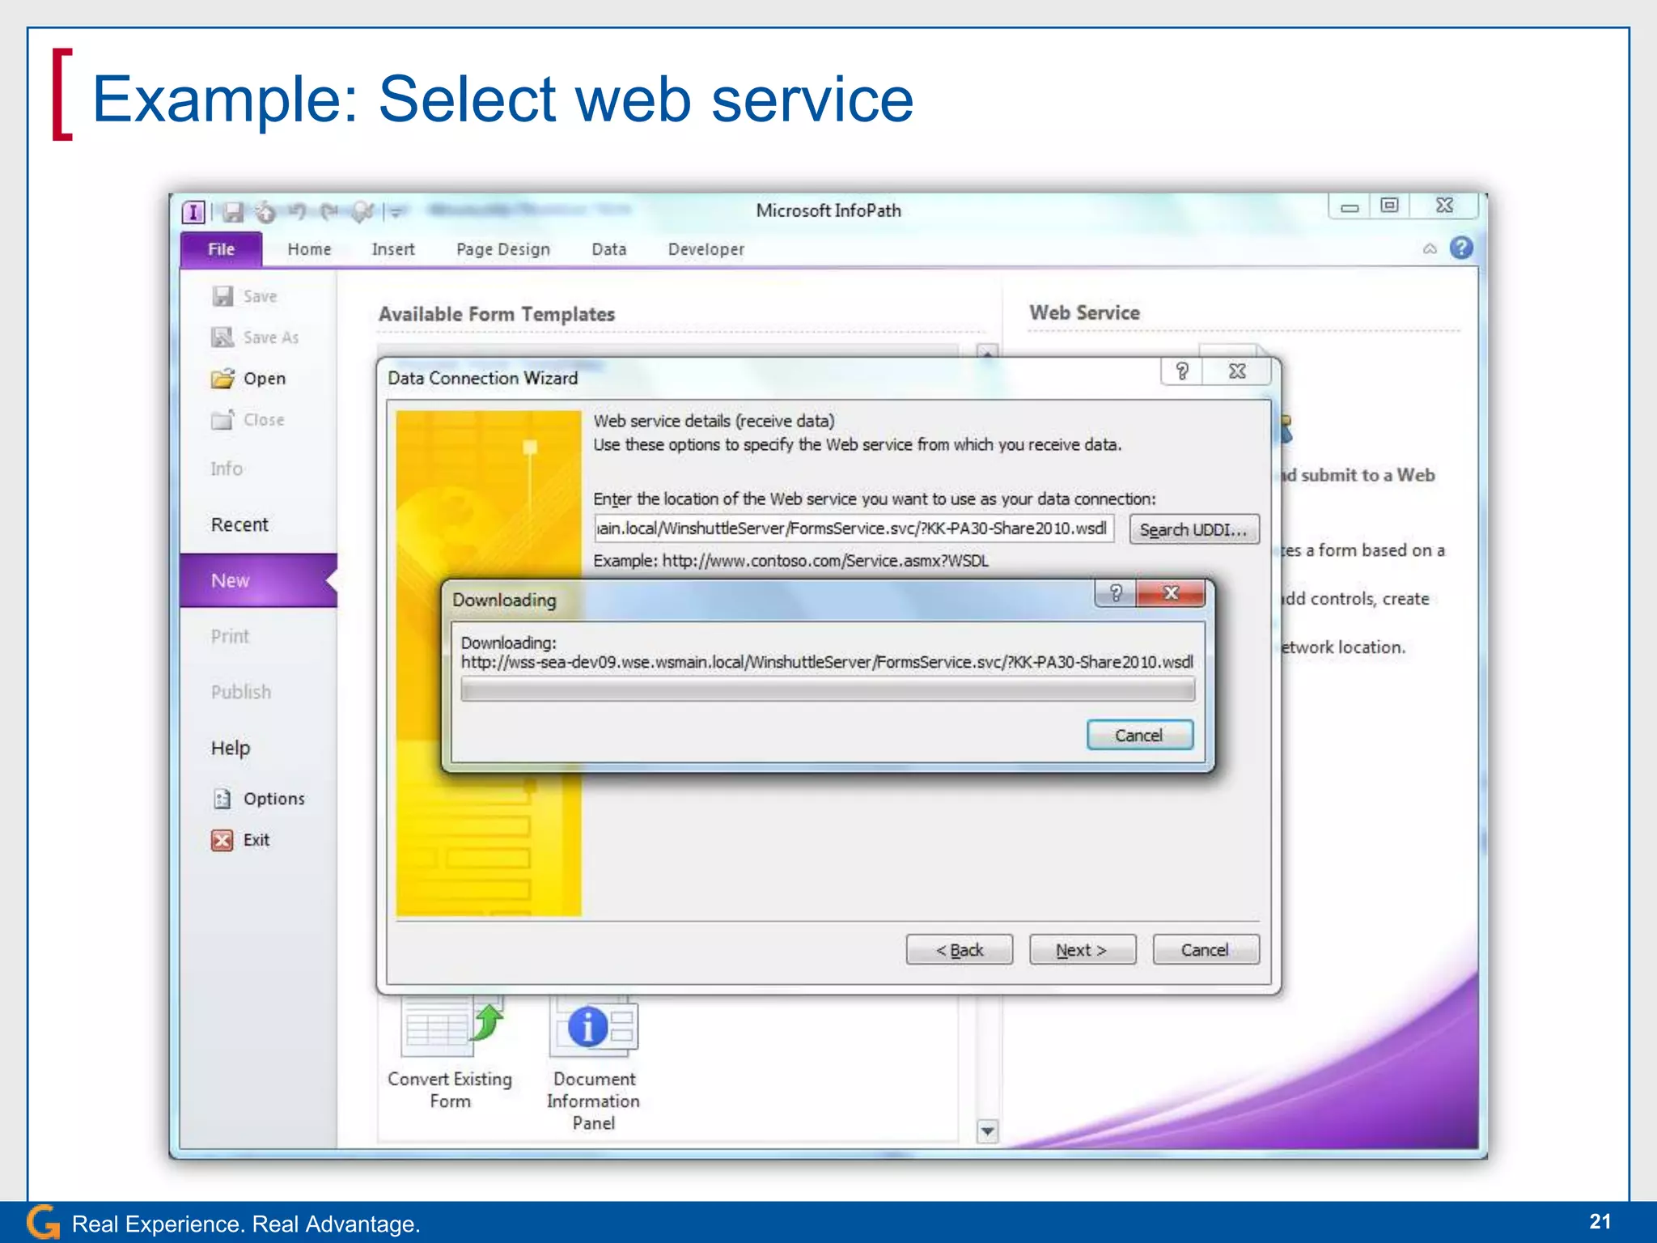Image resolution: width=1657 pixels, height=1243 pixels.
Task: Click Save As in the backstage menu
Action: [271, 337]
